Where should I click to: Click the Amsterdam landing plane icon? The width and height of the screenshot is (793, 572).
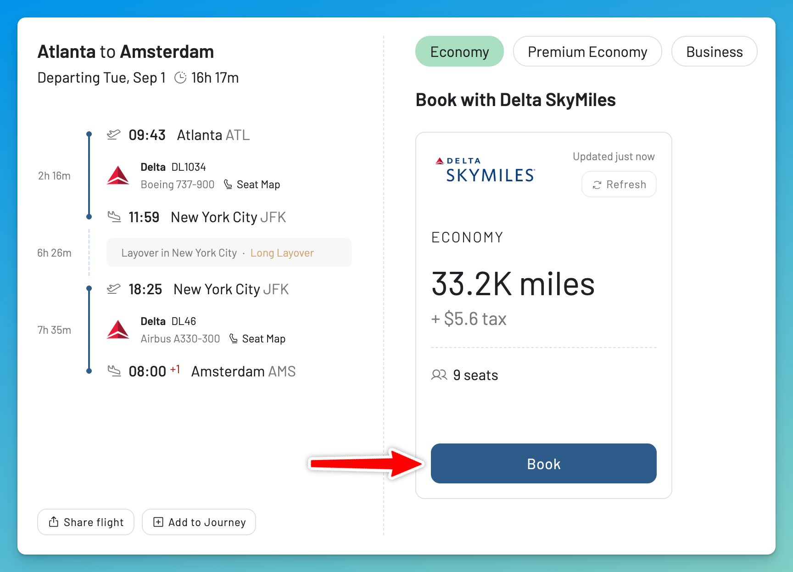(x=114, y=370)
